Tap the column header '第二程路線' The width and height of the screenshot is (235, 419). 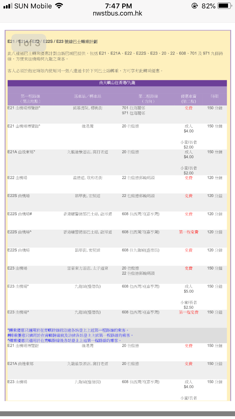[148, 96]
